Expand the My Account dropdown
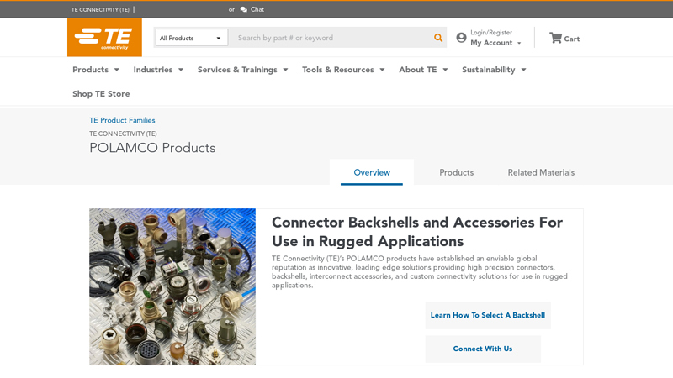 tap(495, 43)
